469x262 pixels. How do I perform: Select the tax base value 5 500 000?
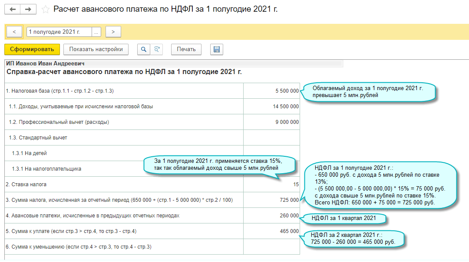287,91
